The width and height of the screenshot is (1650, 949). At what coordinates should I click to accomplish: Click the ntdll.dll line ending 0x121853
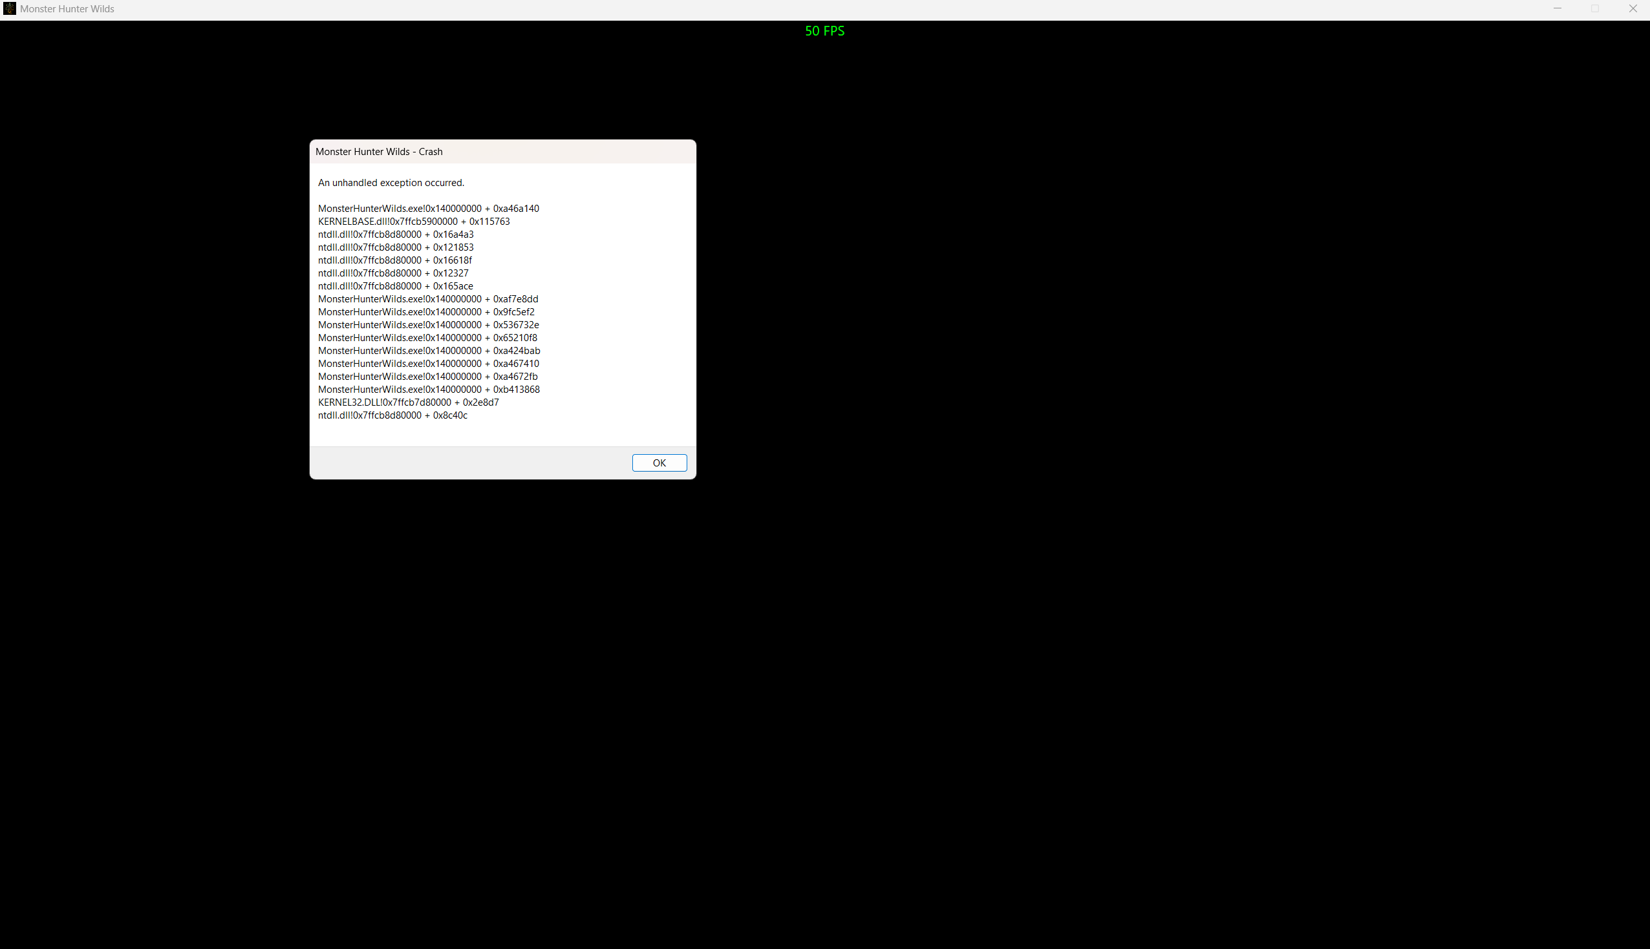coord(396,247)
